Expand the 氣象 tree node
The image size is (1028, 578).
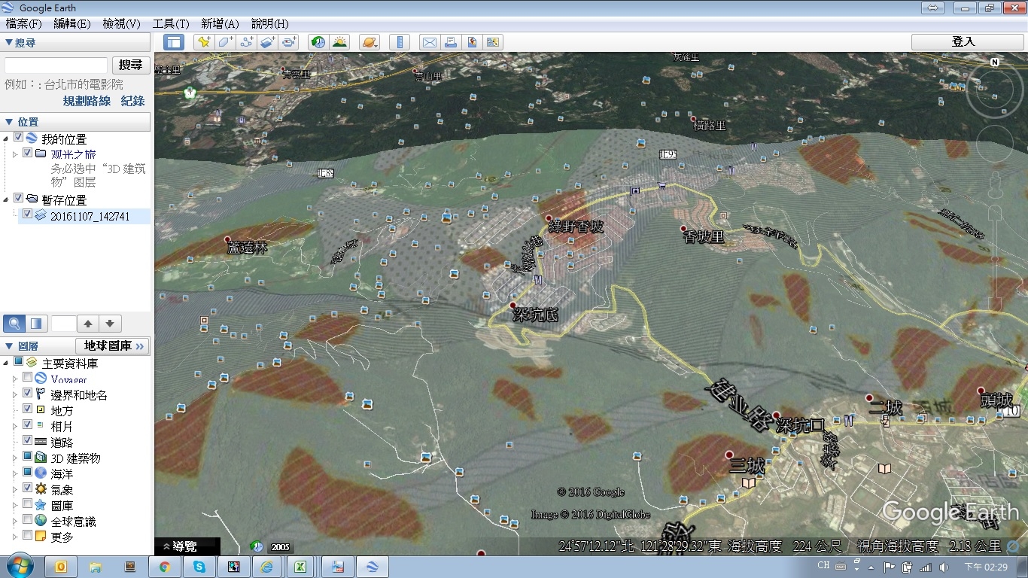coord(15,489)
